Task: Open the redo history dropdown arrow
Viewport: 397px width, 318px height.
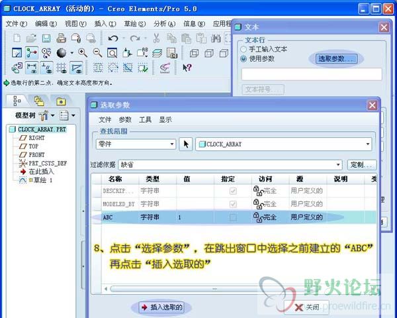Action: tap(146, 38)
